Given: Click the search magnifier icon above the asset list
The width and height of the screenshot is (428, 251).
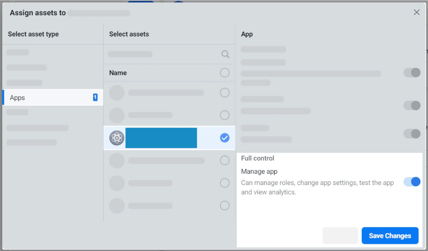Looking at the screenshot, I should click(x=225, y=54).
